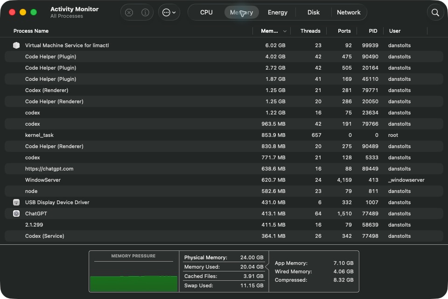This screenshot has height=299, width=448.
Task: Select Code Helper (Renderer) using 830.8 MB
Action: pyautogui.click(x=224, y=146)
